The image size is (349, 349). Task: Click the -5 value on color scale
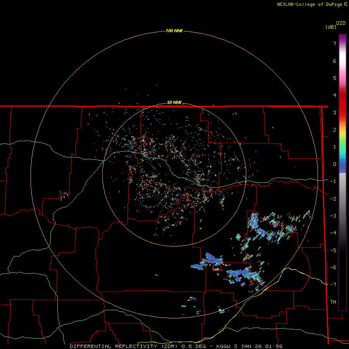(333, 250)
